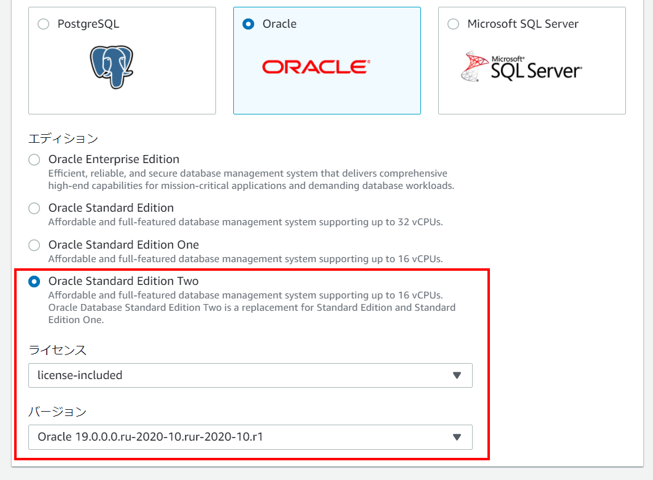Open the ライセンス dropdown
This screenshot has width=653, height=480.
pyautogui.click(x=250, y=375)
